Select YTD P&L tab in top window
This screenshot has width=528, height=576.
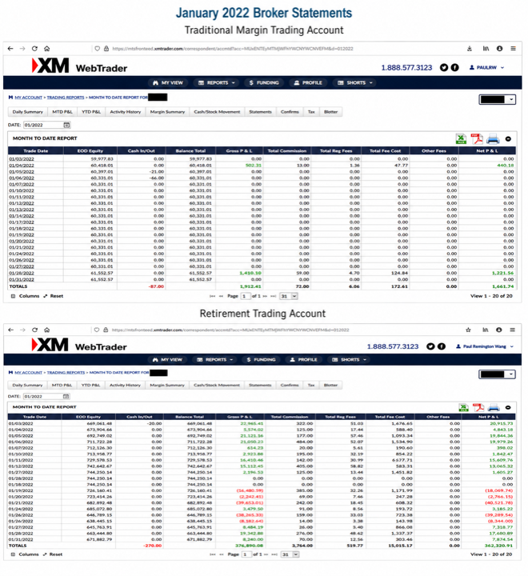coord(91,112)
